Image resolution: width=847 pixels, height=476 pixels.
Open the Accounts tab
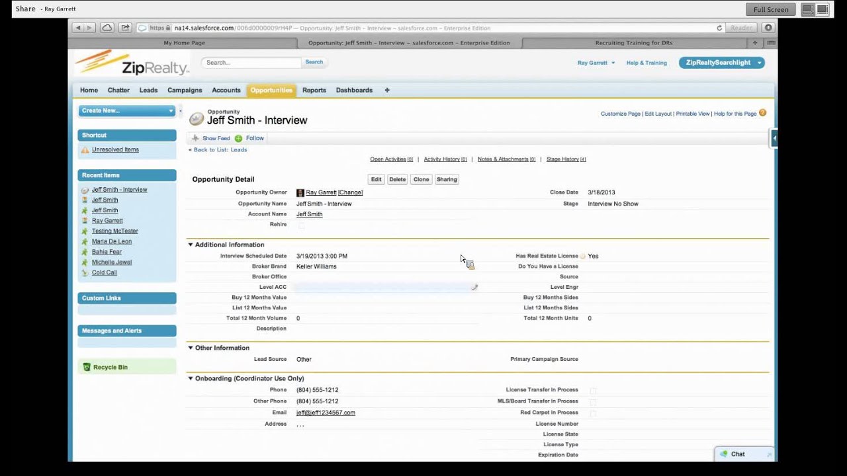pyautogui.click(x=226, y=90)
